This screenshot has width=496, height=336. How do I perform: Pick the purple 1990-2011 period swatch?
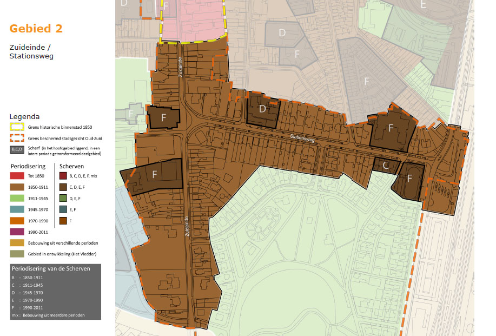click(x=17, y=232)
